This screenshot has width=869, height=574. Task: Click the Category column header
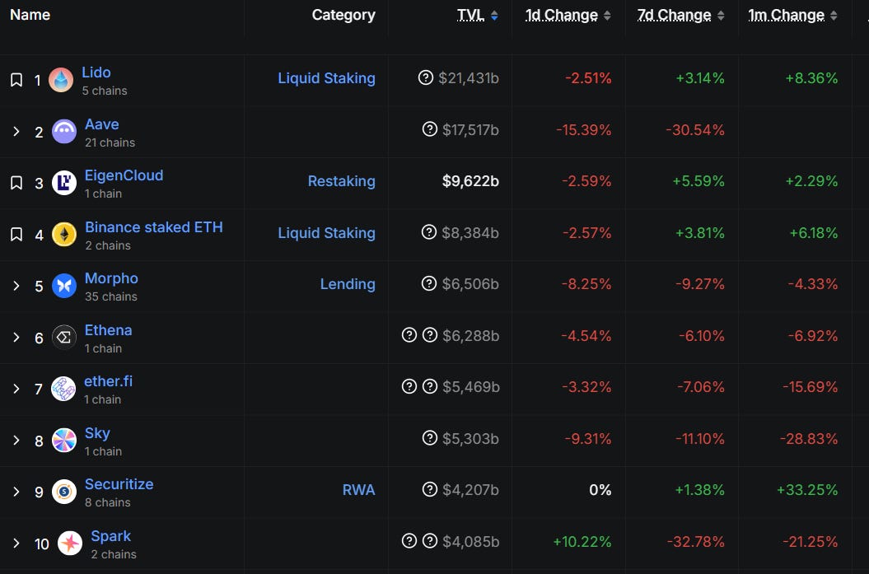pyautogui.click(x=343, y=15)
